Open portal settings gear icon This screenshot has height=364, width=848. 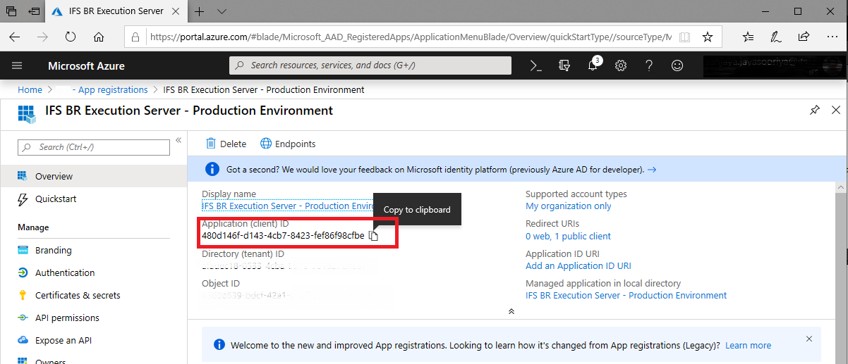click(x=621, y=65)
